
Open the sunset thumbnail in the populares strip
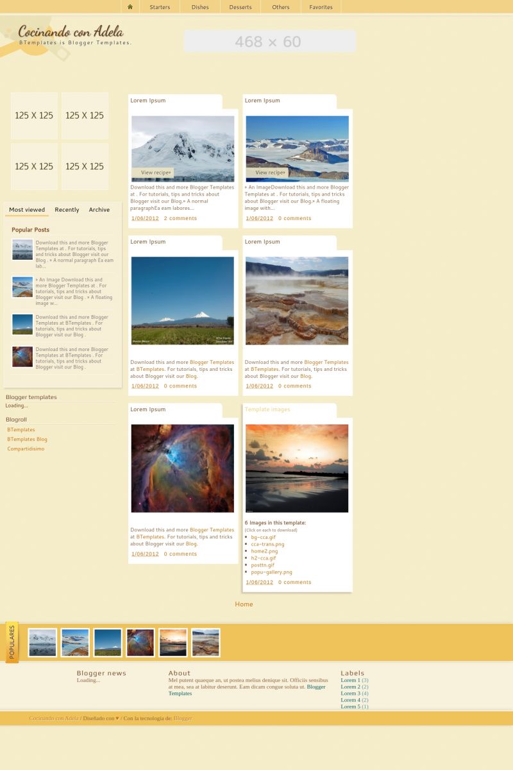tap(173, 642)
